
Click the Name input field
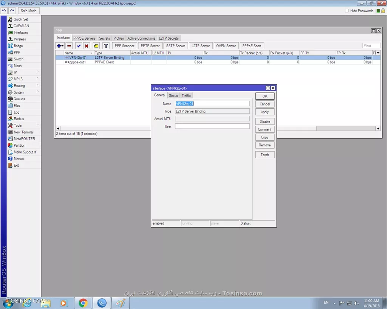[x=212, y=104]
